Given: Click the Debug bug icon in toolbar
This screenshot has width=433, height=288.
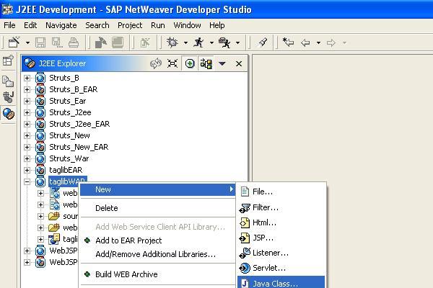Looking at the screenshot, I should pos(172,43).
